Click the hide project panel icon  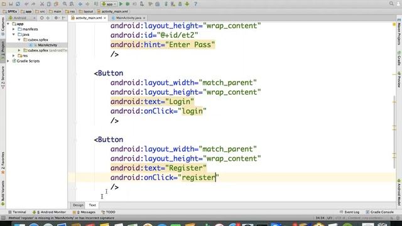point(63,18)
